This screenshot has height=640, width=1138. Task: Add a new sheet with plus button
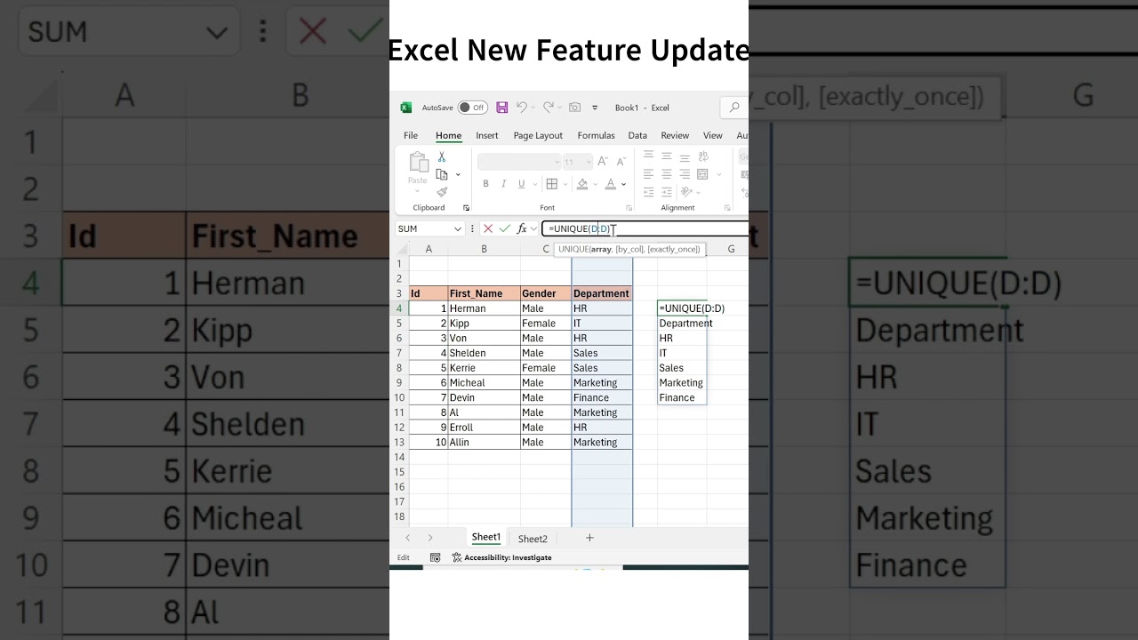coord(589,538)
